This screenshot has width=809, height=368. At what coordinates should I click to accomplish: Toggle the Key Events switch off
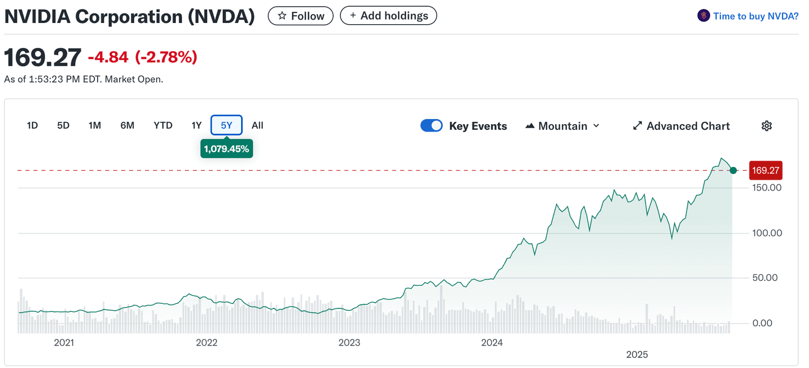pyautogui.click(x=431, y=126)
